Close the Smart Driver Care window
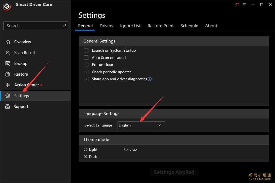 tap(270, 5)
